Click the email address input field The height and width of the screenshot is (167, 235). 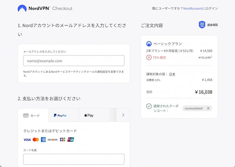74,61
